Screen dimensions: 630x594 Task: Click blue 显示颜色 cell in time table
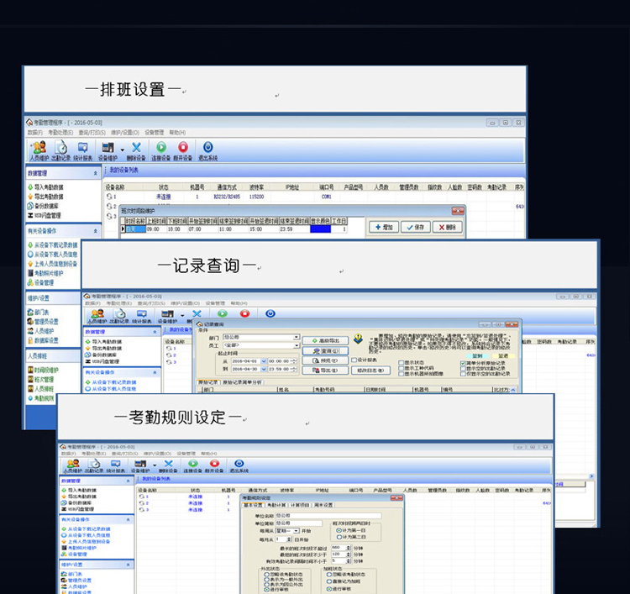pos(320,229)
